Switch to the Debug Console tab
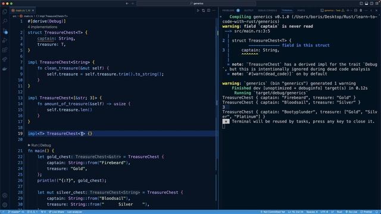The image size is (381, 214). click(267, 11)
